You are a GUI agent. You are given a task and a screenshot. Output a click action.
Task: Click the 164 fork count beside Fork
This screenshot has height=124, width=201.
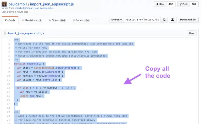click(x=194, y=4)
